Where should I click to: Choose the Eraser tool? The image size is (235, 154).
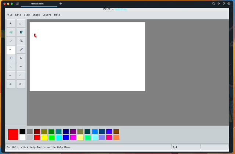(11, 32)
